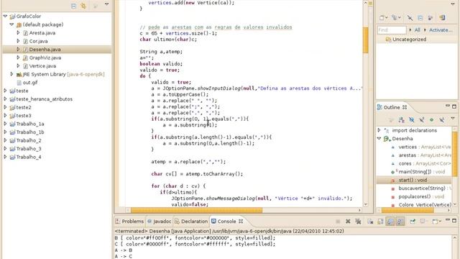Remove all terminated launches in Console
460x259 pixels.
(x=358, y=222)
